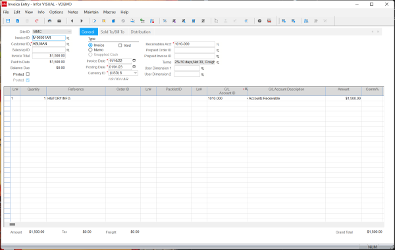Click the empty Salesrep ID field
Viewport: 395px width, 250px height.
coord(49,50)
